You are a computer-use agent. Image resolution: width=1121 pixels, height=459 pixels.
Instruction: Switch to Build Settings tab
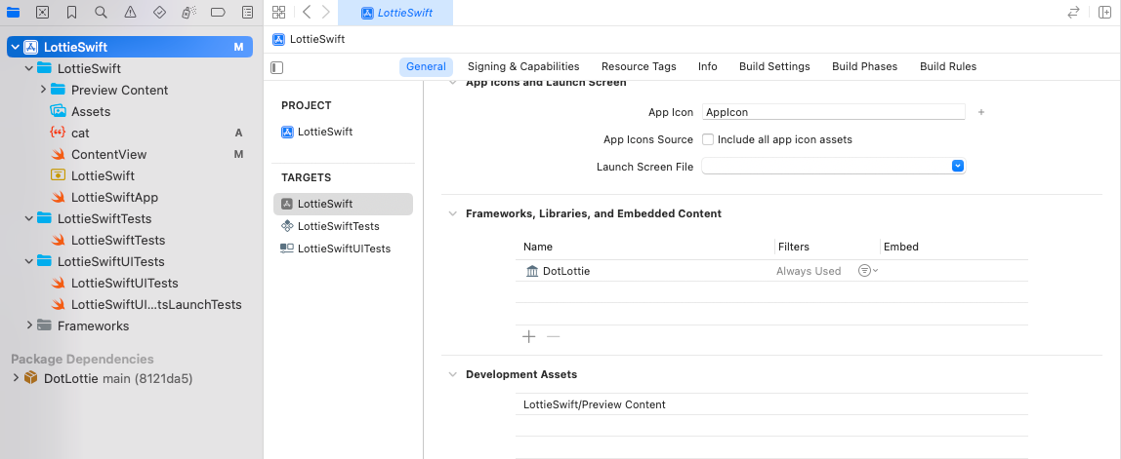[774, 66]
